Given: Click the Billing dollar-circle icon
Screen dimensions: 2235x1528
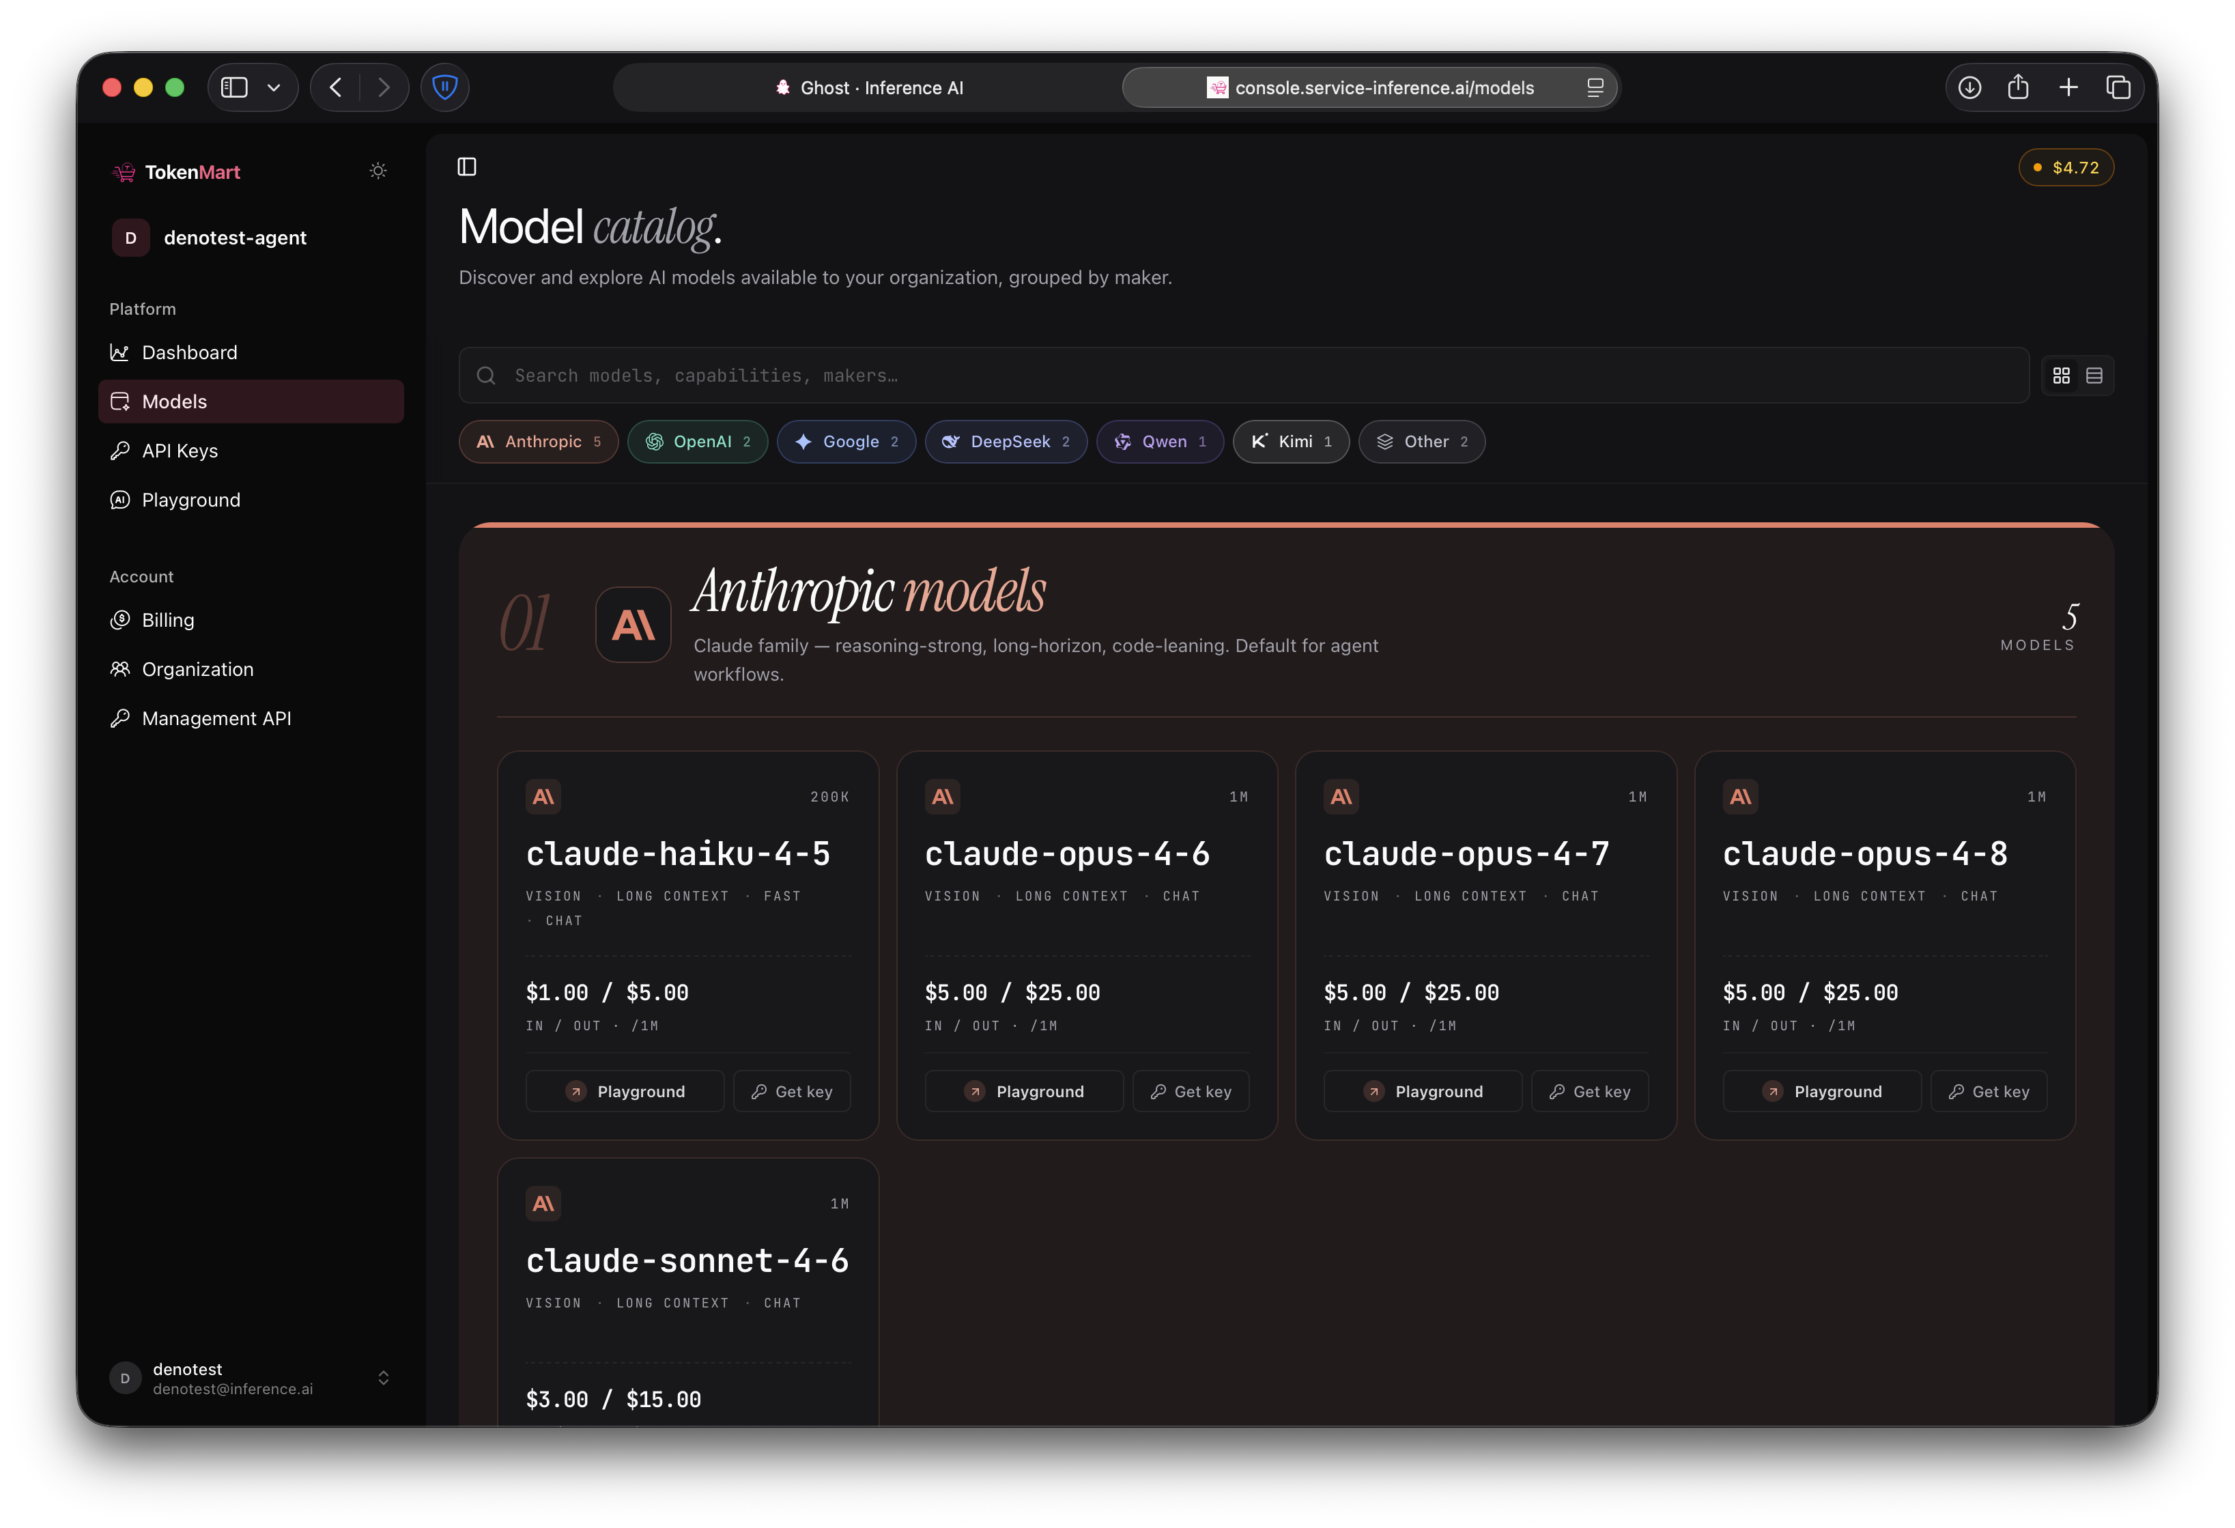Looking at the screenshot, I should click(120, 620).
